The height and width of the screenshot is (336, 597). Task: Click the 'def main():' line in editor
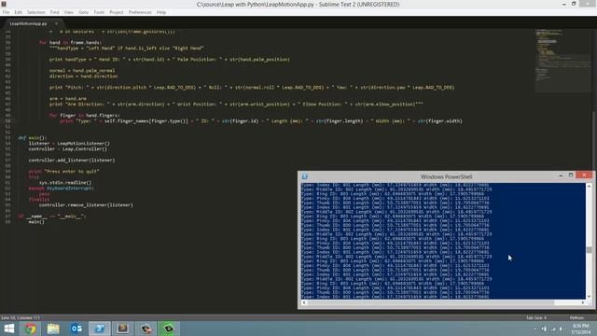(x=32, y=138)
